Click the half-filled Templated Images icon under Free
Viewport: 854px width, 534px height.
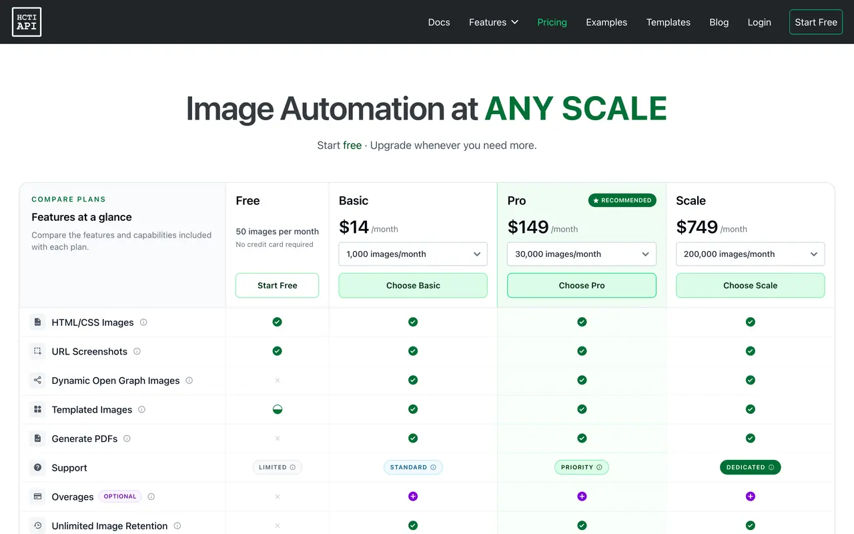278,409
